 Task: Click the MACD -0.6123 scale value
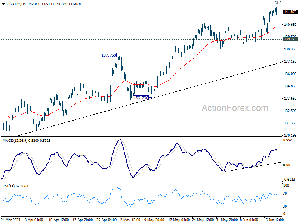click(289, 180)
